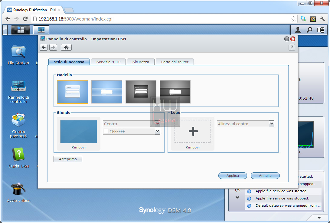Image resolution: width=330 pixels, height=223 pixels.
Task: Click the Applica button
Action: (x=233, y=176)
